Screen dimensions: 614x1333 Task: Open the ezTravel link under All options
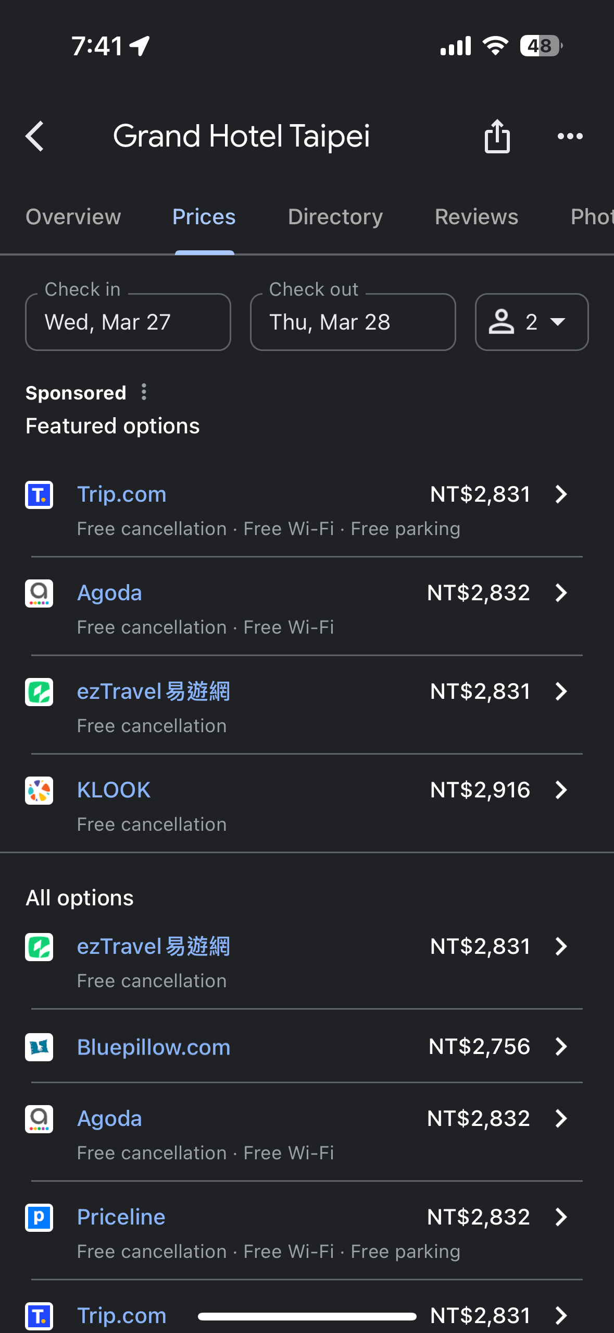[154, 947]
